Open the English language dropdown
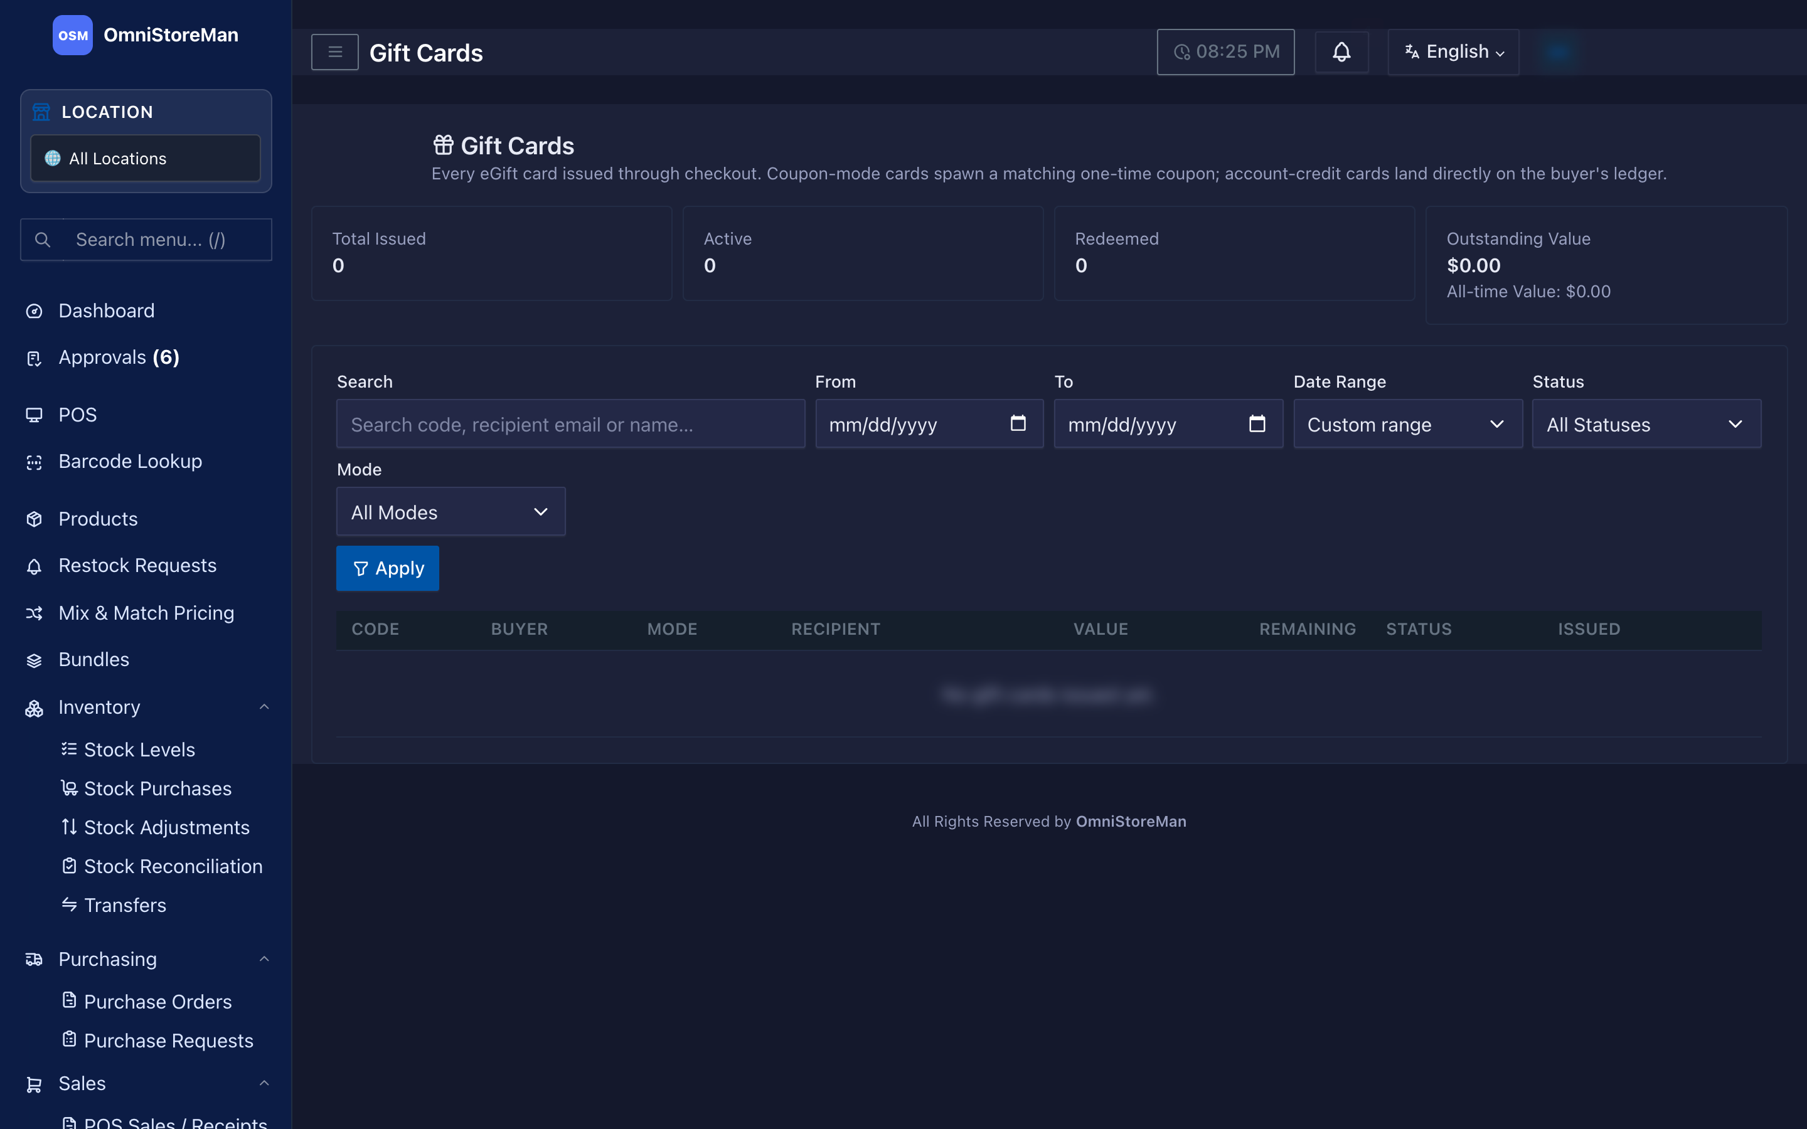The image size is (1807, 1129). 1453,52
